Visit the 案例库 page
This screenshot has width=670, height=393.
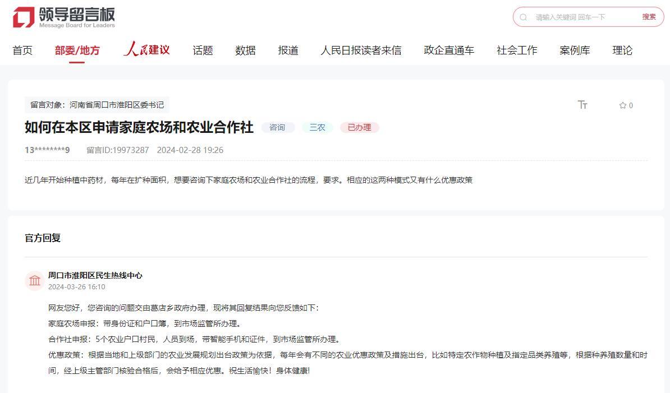pos(575,50)
